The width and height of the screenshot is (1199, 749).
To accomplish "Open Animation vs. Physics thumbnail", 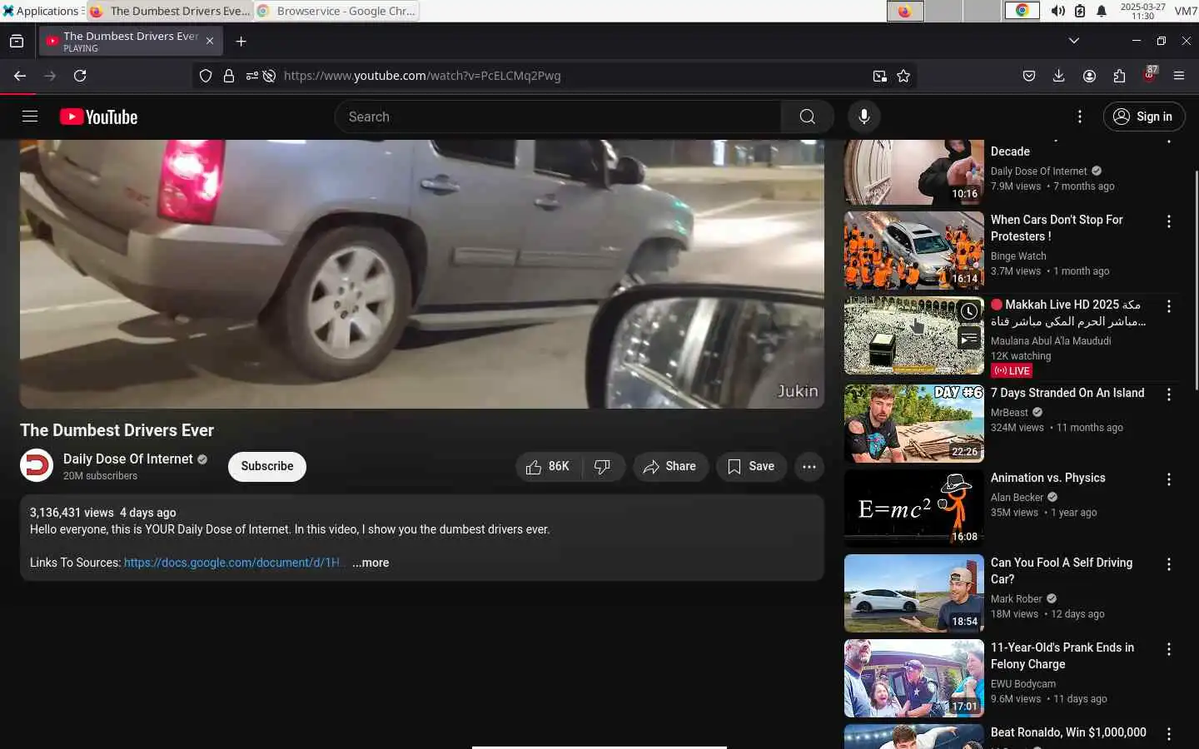I will pyautogui.click(x=914, y=508).
